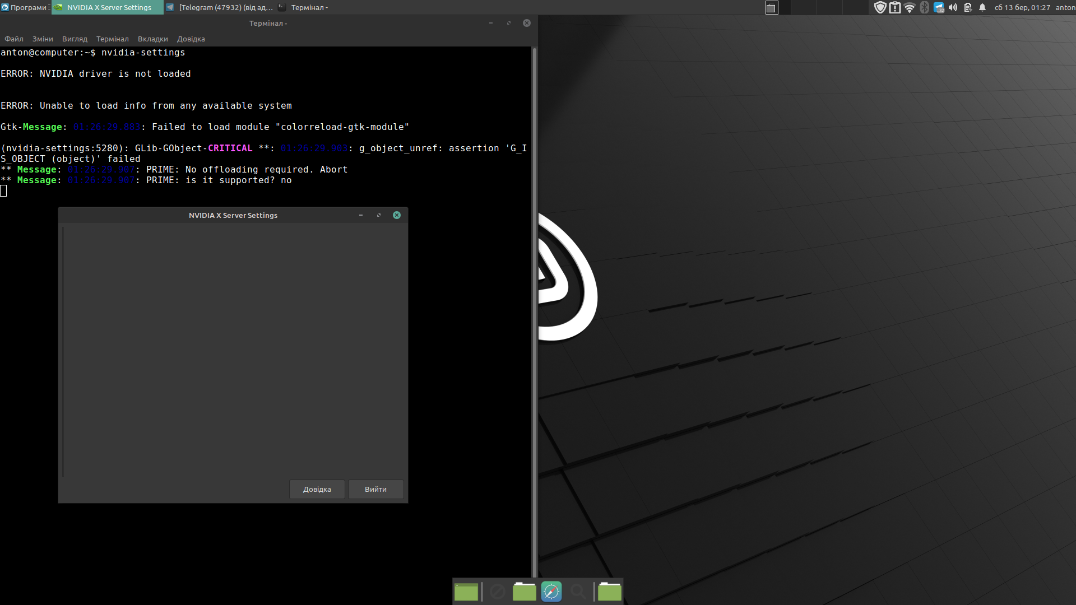Switch to Telegram window in the taskbar
Screen dimensions: 1076x605
(220, 7)
